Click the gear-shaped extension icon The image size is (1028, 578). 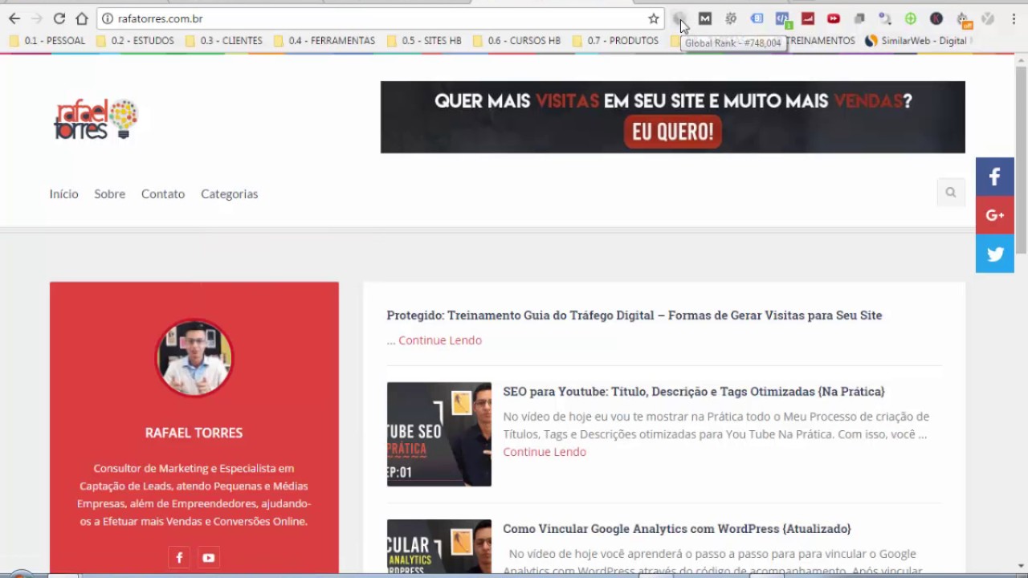point(731,18)
